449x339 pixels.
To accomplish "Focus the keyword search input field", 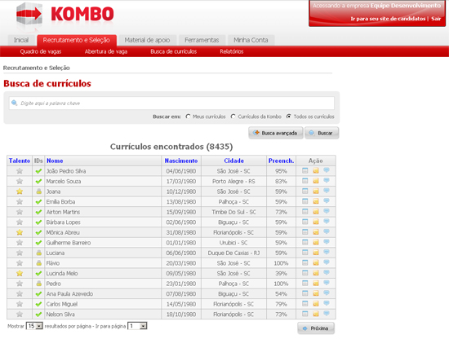I will point(171,103).
